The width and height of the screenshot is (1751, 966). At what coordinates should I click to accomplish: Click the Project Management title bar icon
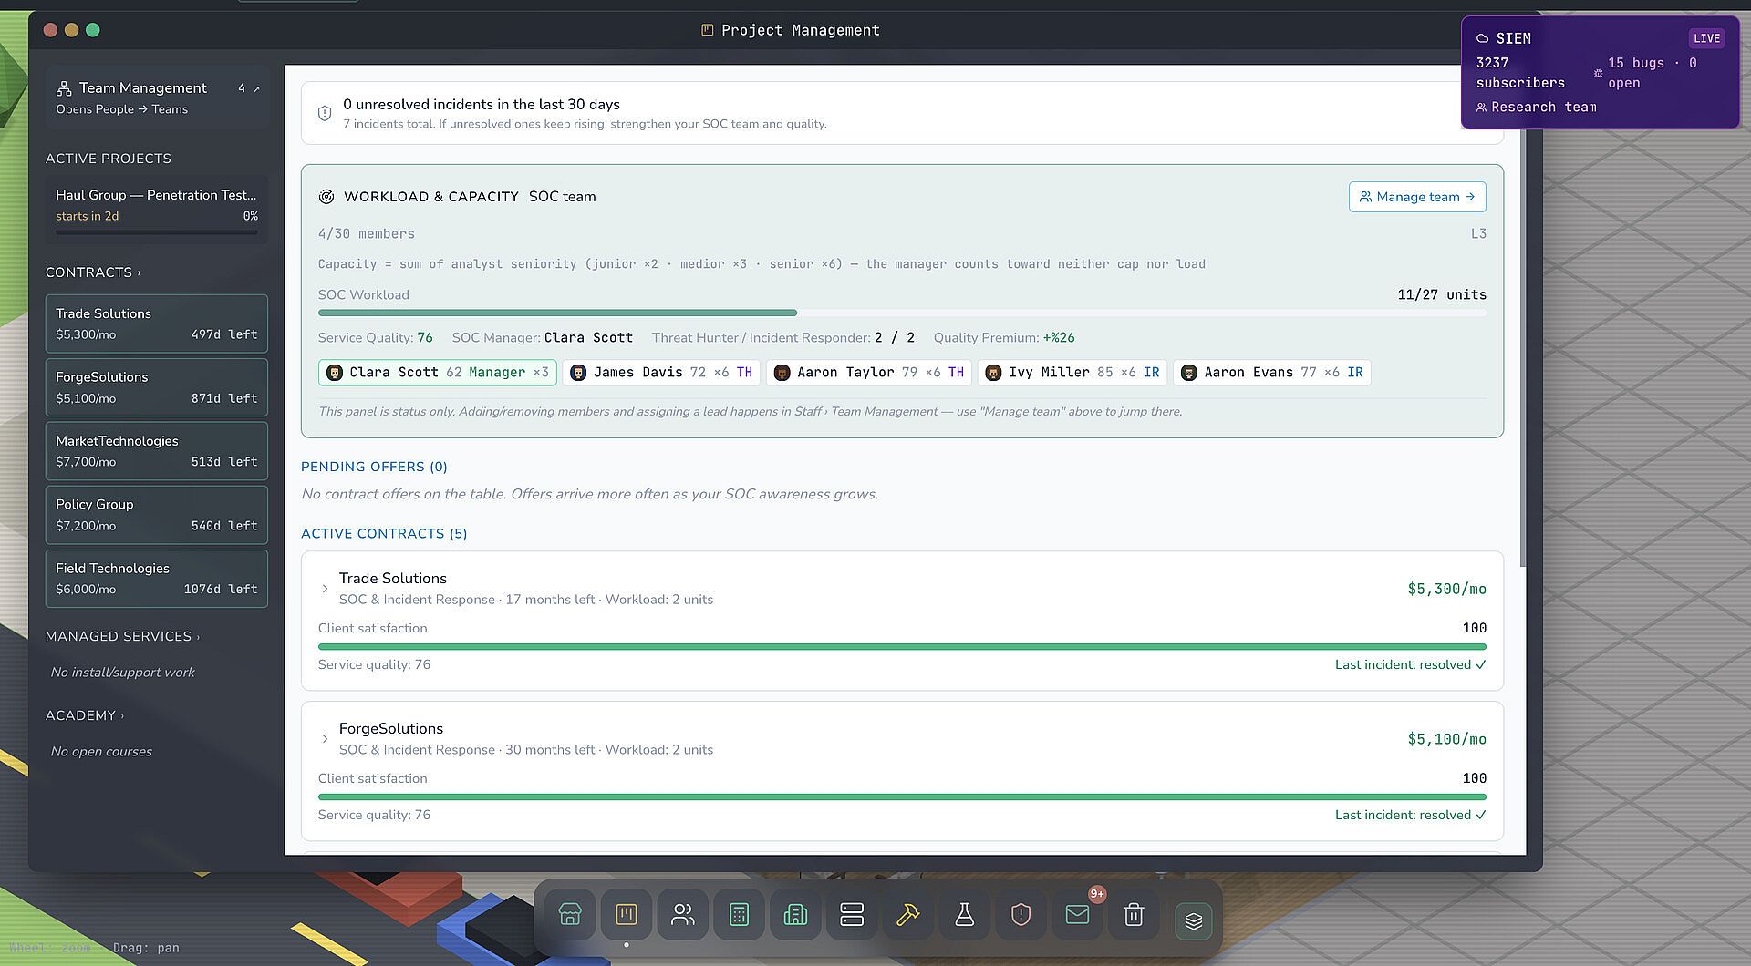coord(707,30)
